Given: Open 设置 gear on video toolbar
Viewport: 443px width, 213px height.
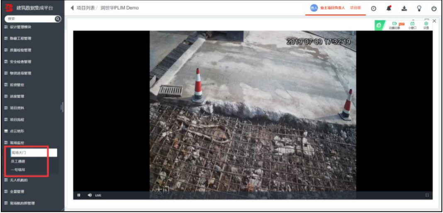Looking at the screenshot, I should tap(426, 26).
